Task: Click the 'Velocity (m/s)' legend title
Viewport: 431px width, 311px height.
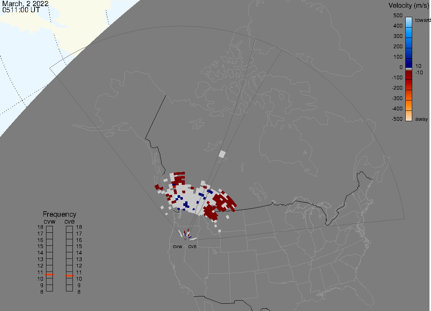Action: tap(408, 5)
